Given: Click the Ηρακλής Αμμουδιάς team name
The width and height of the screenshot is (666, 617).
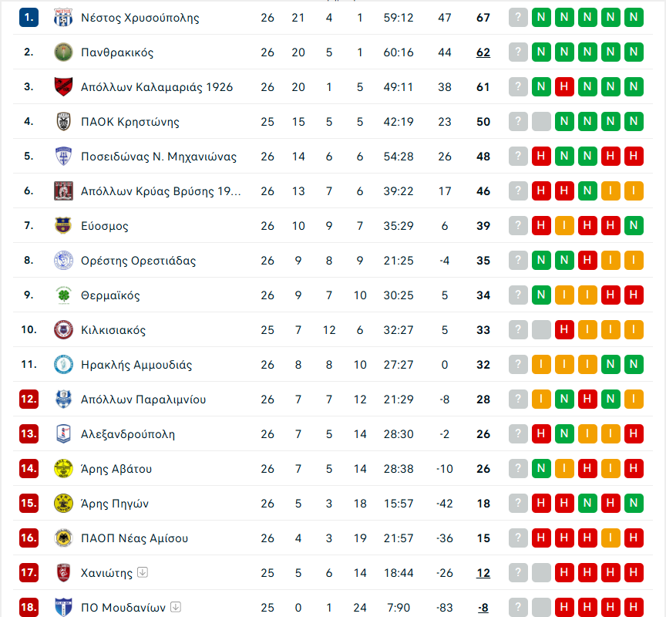Looking at the screenshot, I should click(x=136, y=365).
